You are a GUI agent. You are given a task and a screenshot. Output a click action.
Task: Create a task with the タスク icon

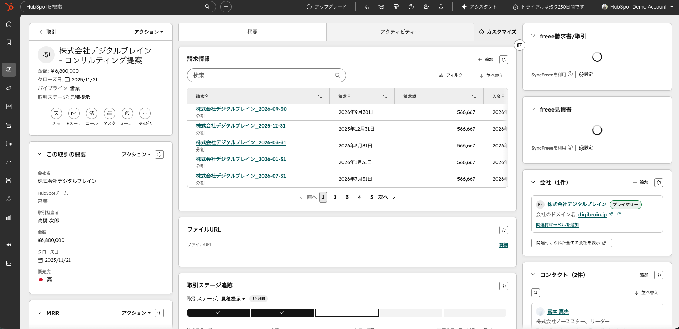(110, 113)
